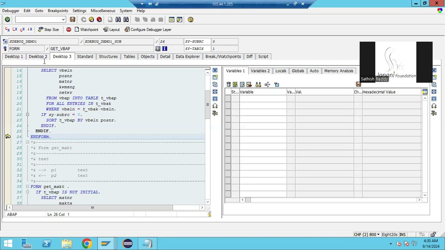
Task: Collapse the IF sy-subrc block on line 22
Action: tap(27, 115)
